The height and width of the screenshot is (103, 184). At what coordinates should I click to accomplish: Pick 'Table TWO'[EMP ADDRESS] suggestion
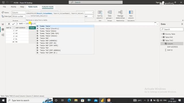point(65,50)
